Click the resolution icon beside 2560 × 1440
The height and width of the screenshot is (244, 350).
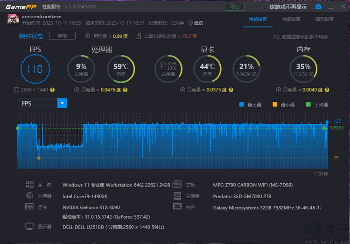(x=16, y=90)
